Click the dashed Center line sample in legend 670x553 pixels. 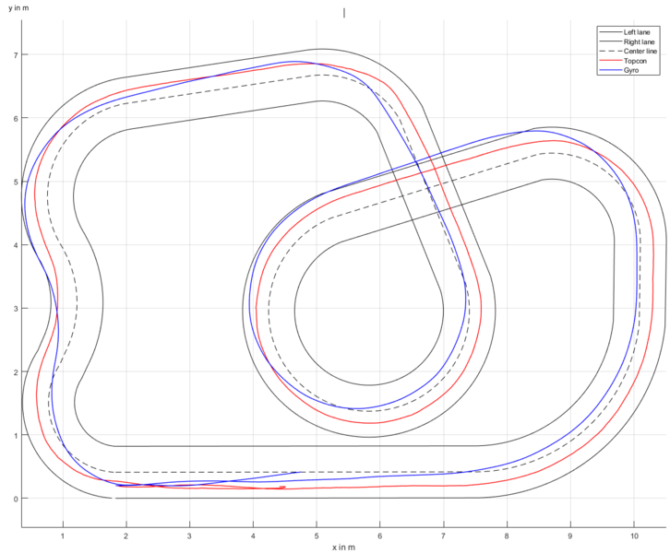click(x=610, y=51)
